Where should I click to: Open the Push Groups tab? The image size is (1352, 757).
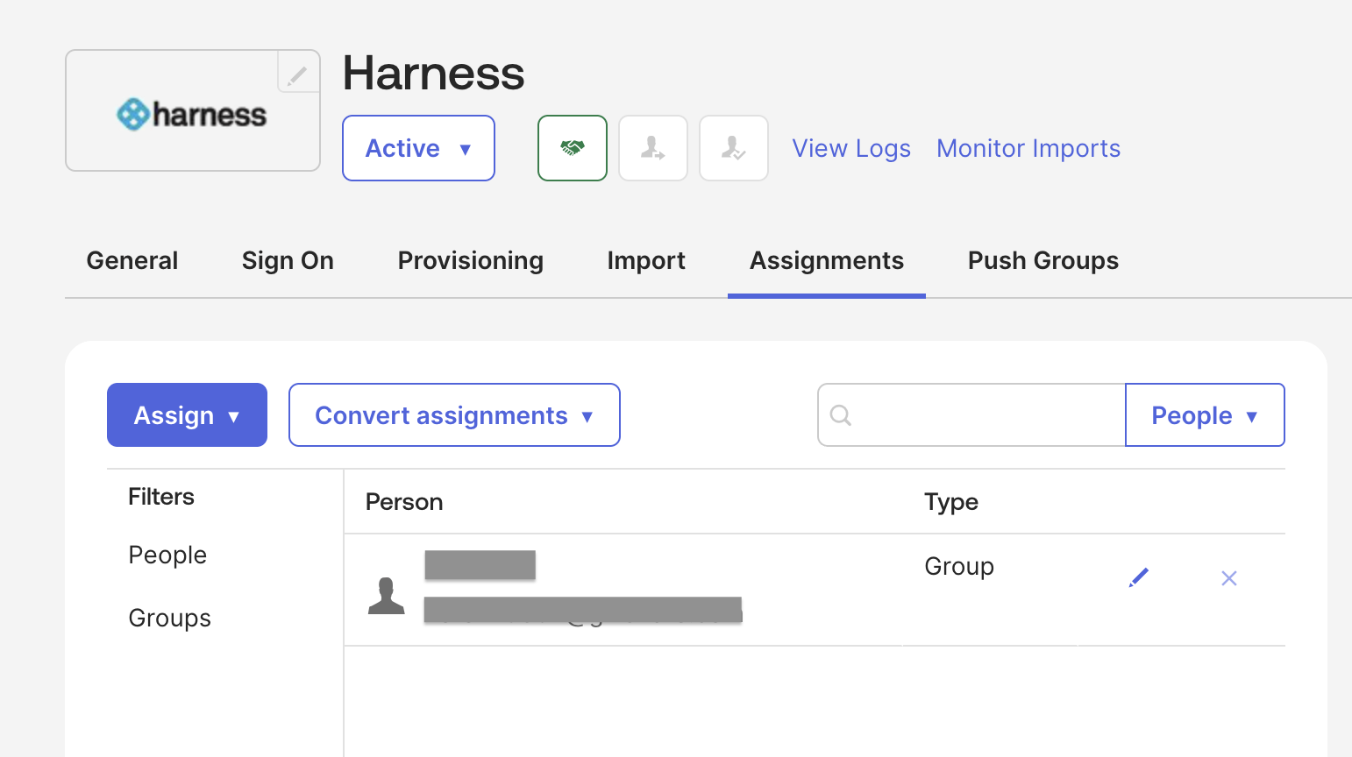1043,261
